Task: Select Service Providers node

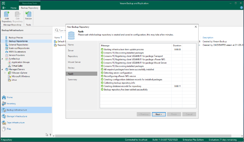Action: [16, 55]
